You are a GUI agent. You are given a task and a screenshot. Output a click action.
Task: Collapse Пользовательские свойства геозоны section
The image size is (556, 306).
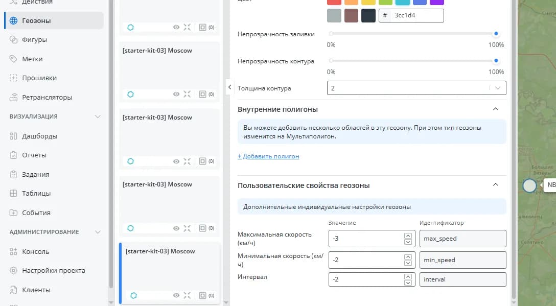(x=495, y=185)
